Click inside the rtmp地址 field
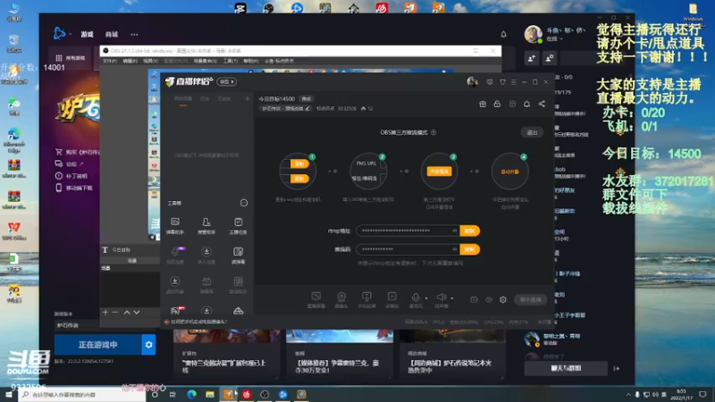 point(408,230)
